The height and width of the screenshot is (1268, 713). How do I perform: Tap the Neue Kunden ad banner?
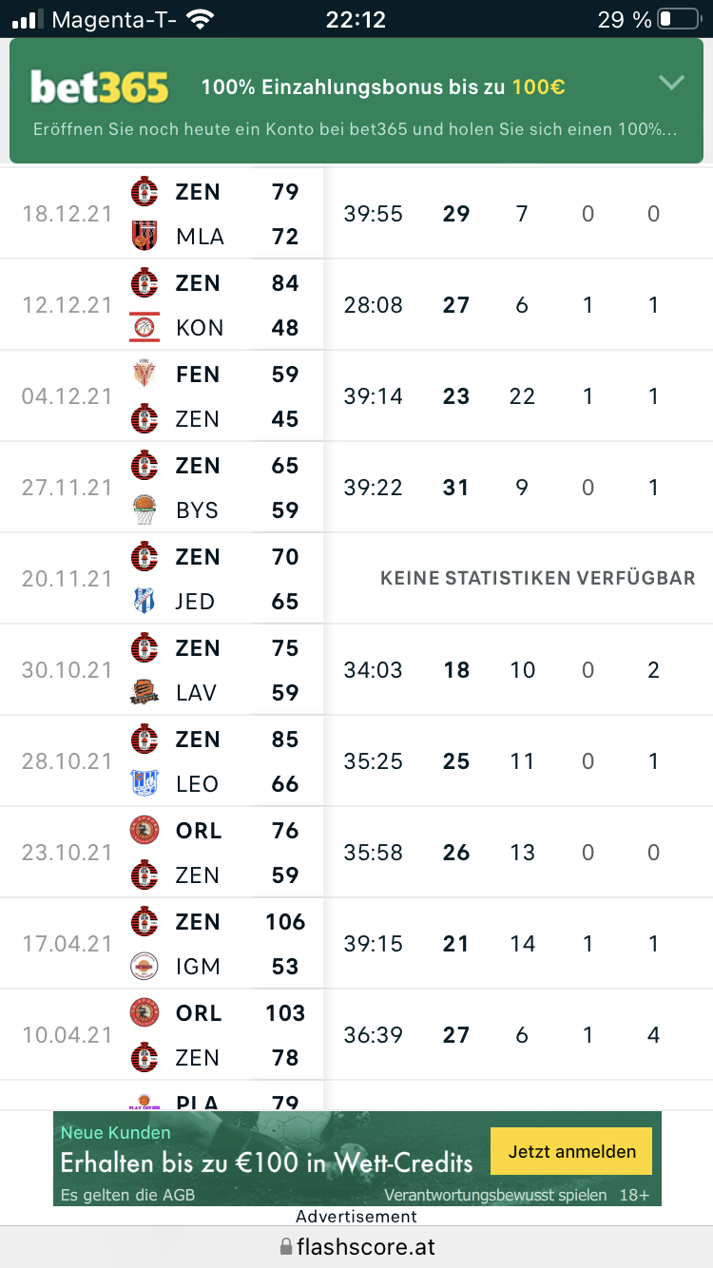(356, 1159)
